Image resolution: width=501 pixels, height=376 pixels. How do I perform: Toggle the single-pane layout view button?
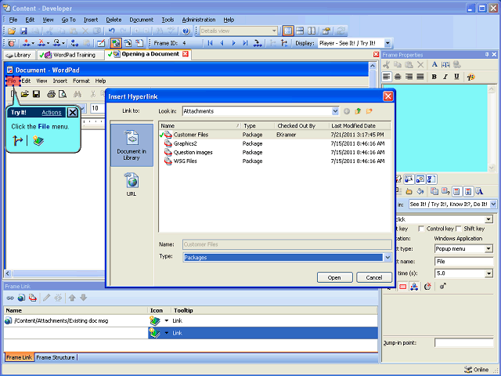pyautogui.click(x=288, y=31)
